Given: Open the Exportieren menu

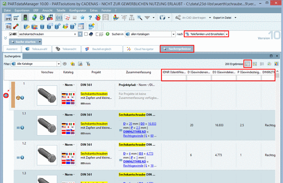Looking at the screenshot, I should (22, 11).
